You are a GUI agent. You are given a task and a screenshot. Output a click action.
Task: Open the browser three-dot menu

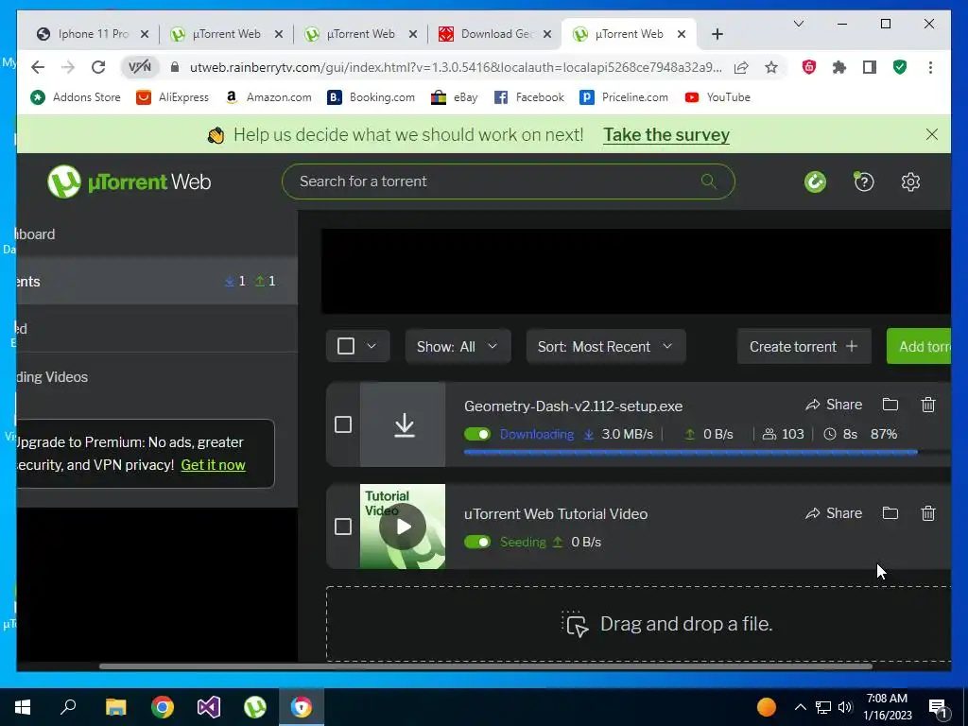(x=930, y=67)
